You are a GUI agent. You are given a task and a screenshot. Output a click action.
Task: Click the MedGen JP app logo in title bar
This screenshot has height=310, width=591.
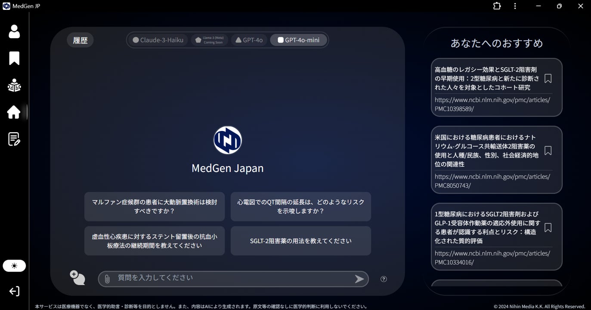pos(6,6)
